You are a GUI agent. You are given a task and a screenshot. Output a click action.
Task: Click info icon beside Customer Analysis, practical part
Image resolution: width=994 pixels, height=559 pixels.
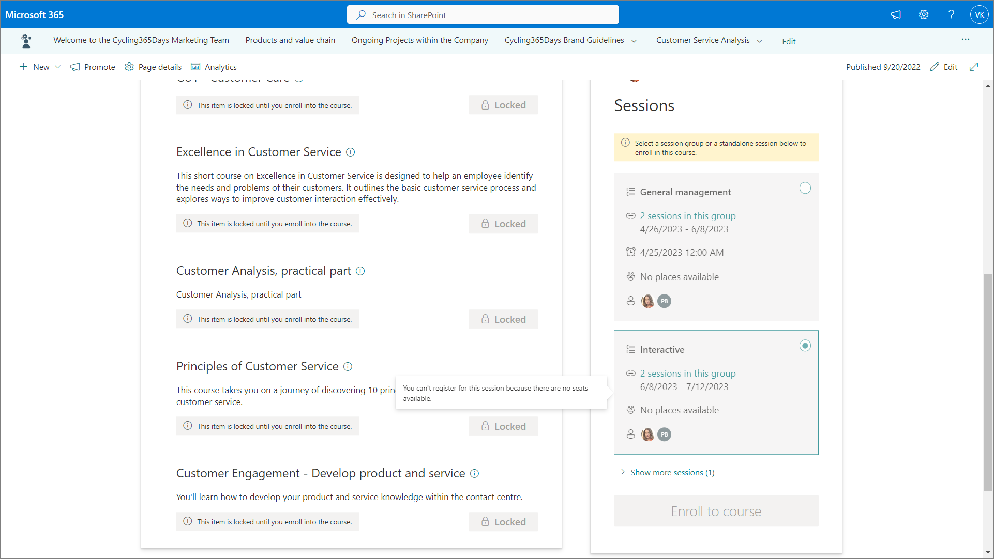tap(360, 271)
